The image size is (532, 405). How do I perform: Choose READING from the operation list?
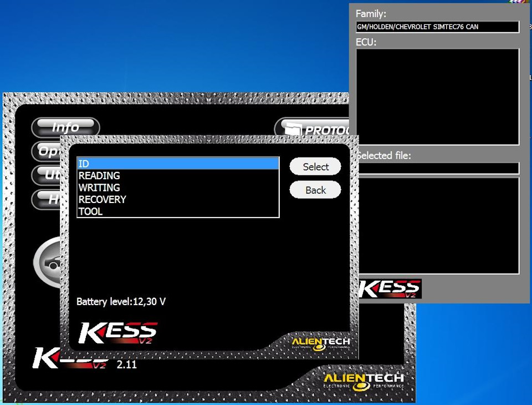pos(178,176)
